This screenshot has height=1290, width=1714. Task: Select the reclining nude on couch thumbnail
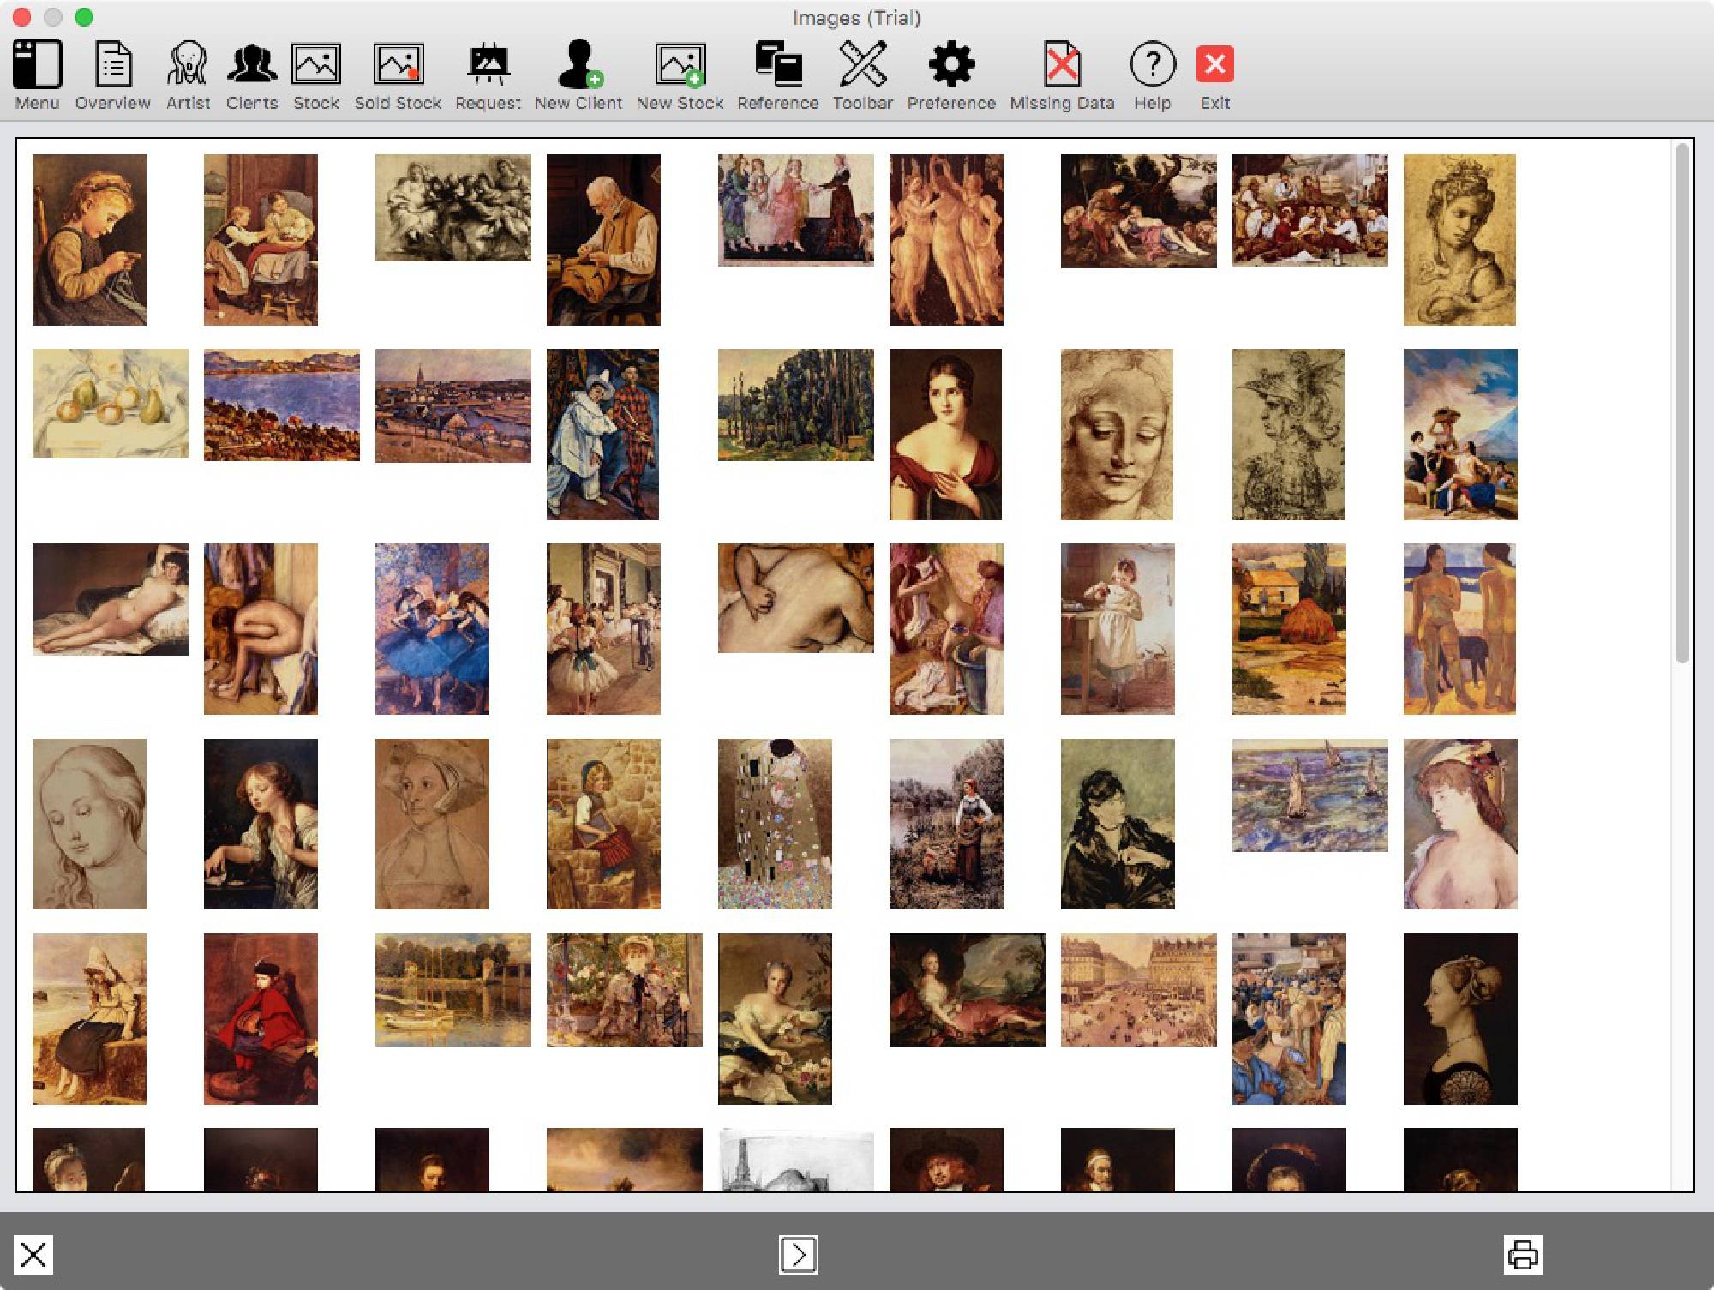tap(111, 599)
